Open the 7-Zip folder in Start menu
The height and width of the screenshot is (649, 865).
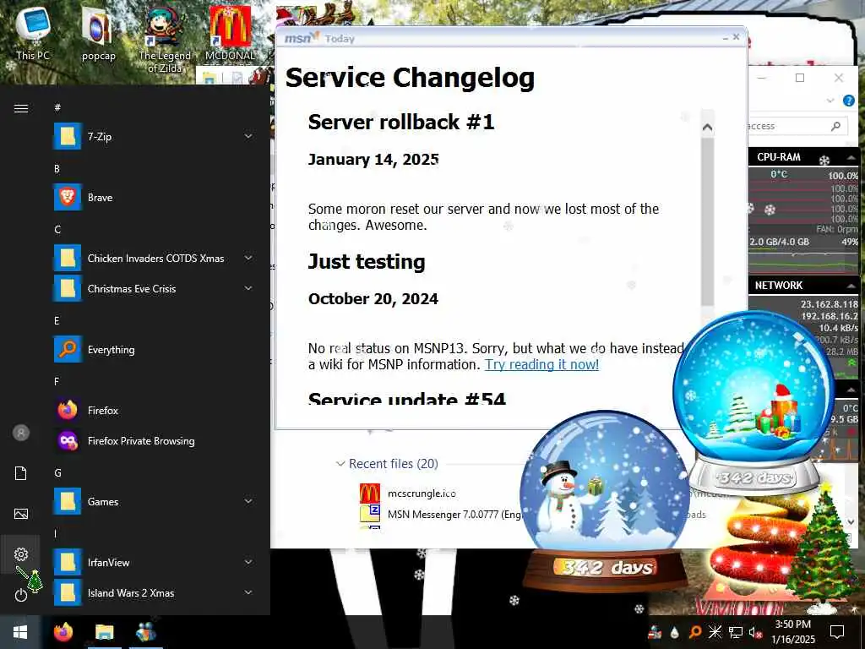click(x=155, y=136)
